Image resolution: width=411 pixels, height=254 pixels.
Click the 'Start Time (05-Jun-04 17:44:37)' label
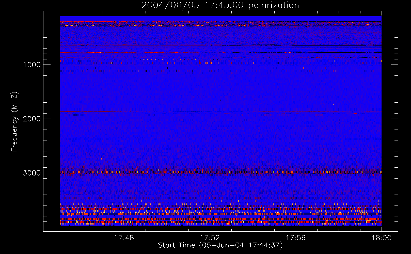click(x=220, y=245)
